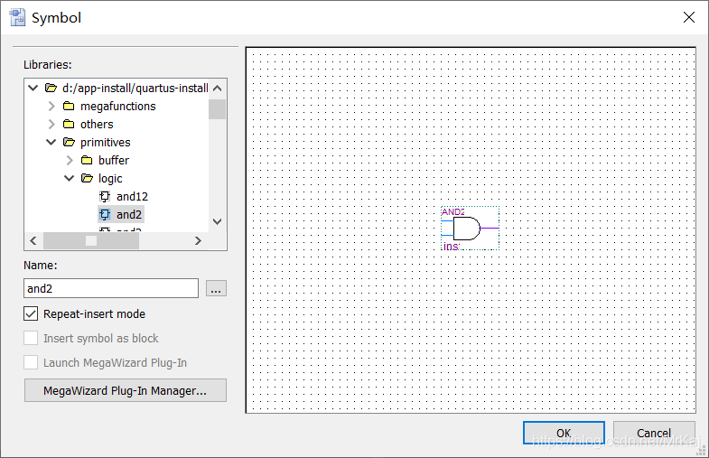Image resolution: width=709 pixels, height=458 pixels.
Task: Collapse the d:/app-install/quartus-install root node
Action: [33, 88]
